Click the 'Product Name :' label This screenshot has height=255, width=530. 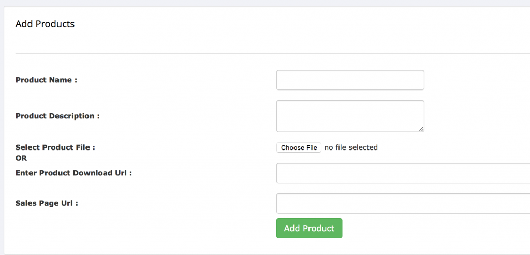click(x=46, y=80)
